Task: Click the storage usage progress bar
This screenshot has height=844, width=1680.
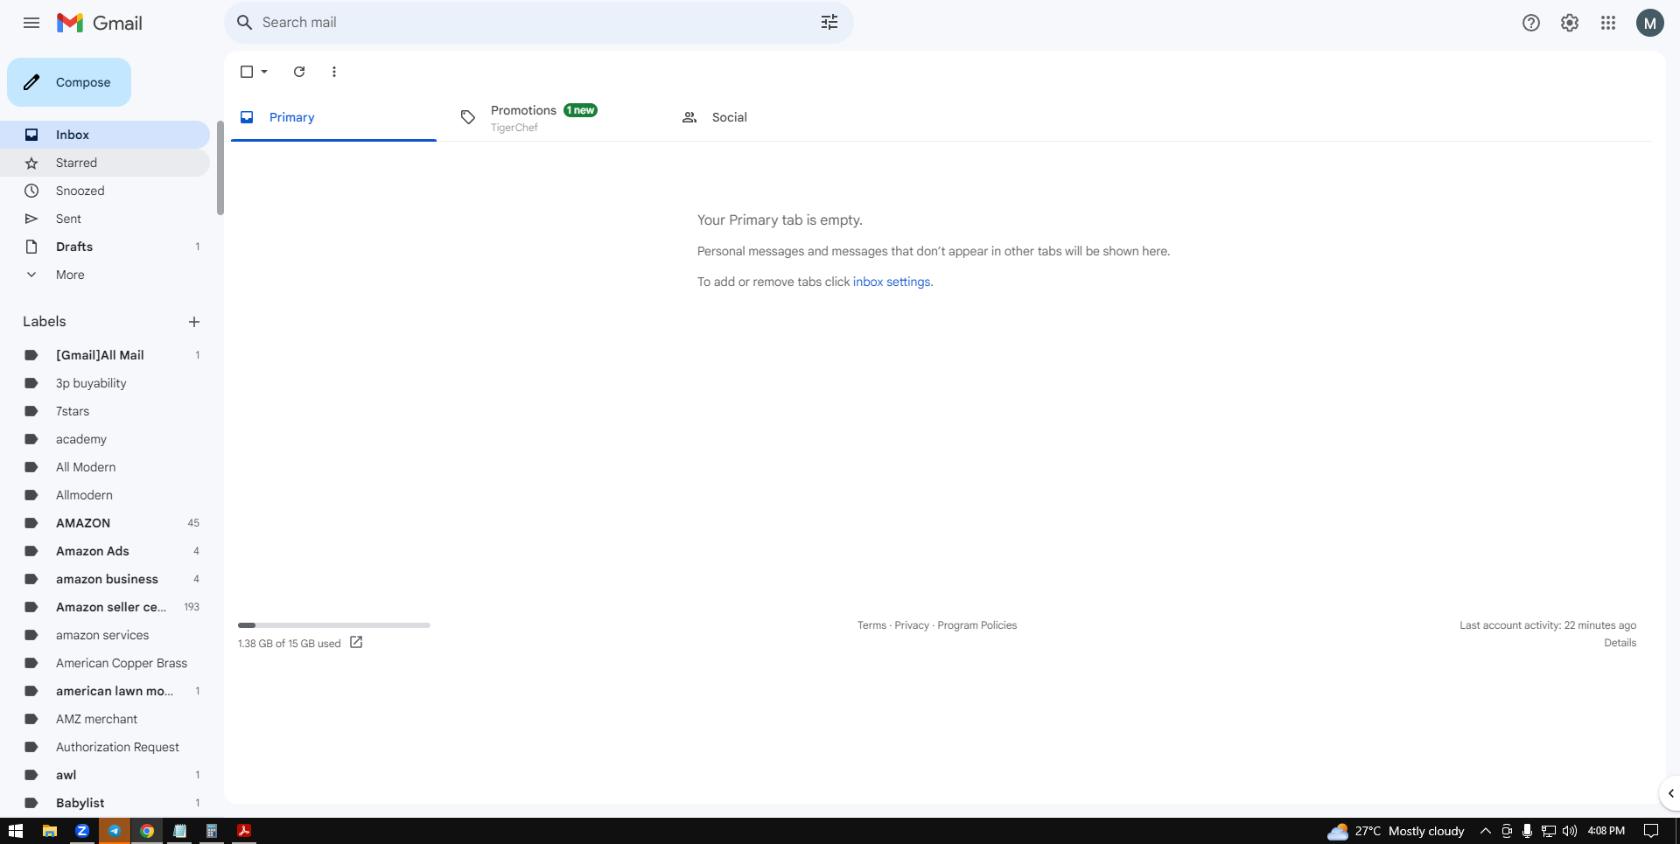Action: click(x=334, y=625)
